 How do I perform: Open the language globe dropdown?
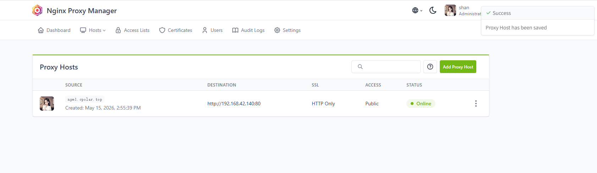[417, 10]
